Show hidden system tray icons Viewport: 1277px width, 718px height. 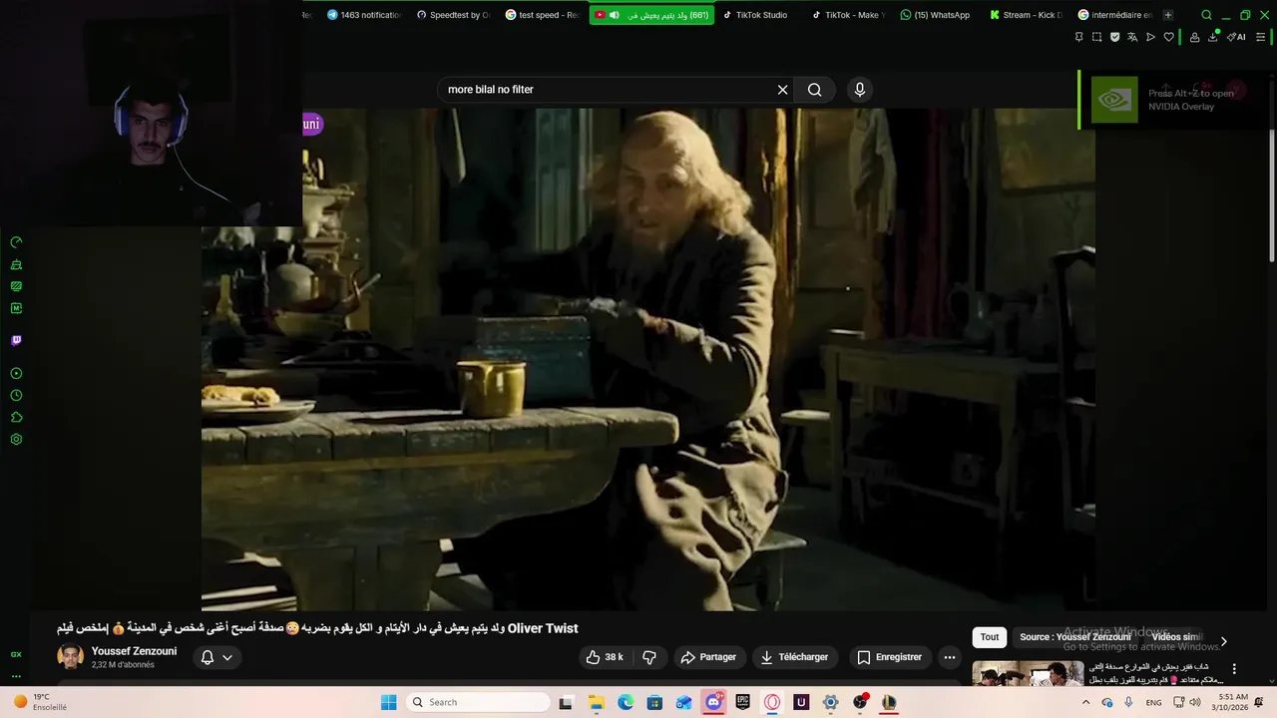point(1085,702)
